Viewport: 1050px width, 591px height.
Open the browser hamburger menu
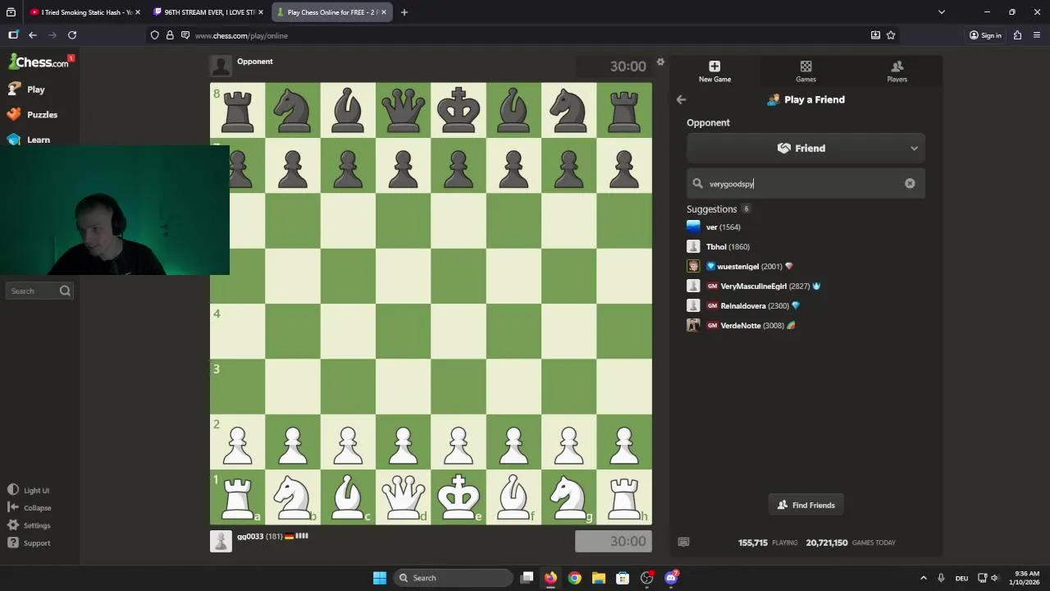1037,35
